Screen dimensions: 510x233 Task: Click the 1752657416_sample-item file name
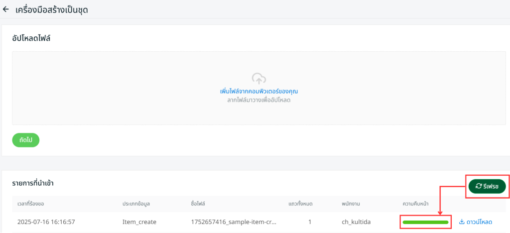tap(234, 222)
